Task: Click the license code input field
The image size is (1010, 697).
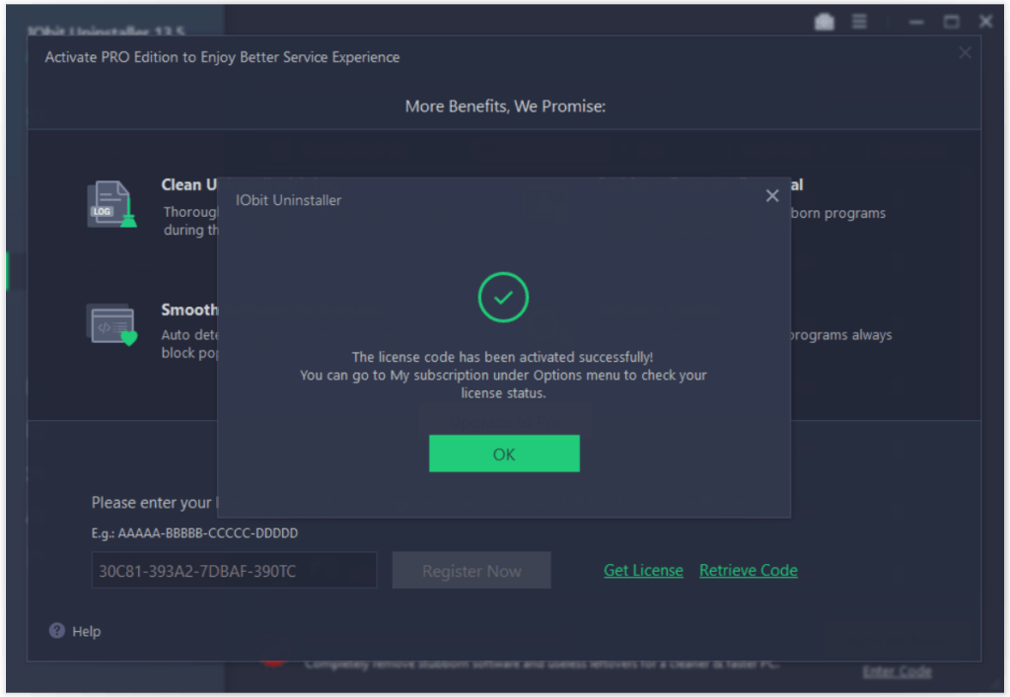Action: (x=235, y=571)
